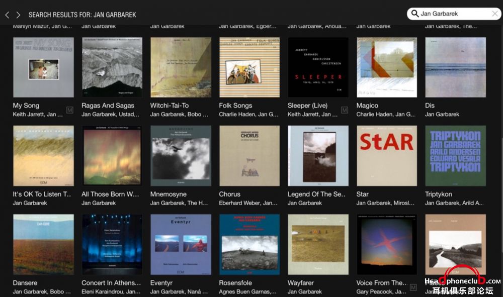The width and height of the screenshot is (503, 297).
Task: Open the Sleeper (Live) title link
Action: click(x=308, y=106)
